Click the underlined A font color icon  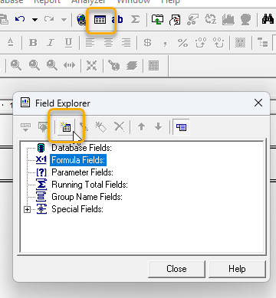click(x=11, y=42)
